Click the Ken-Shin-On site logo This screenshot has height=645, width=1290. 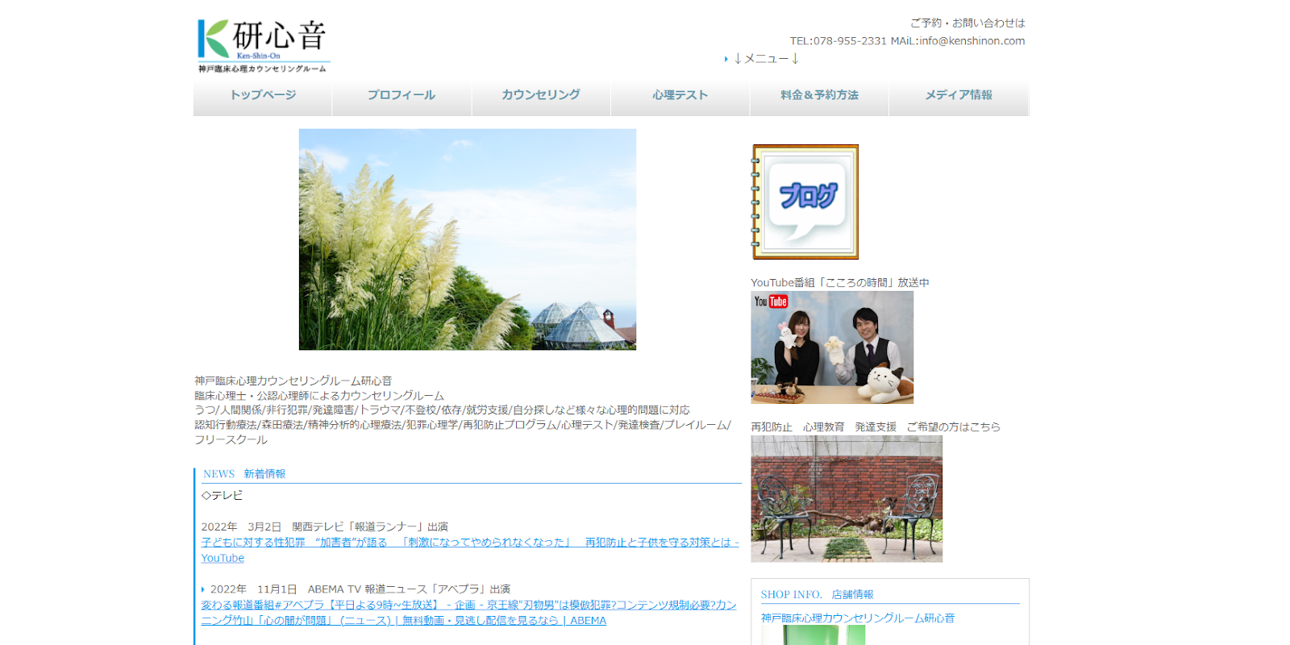point(263,46)
